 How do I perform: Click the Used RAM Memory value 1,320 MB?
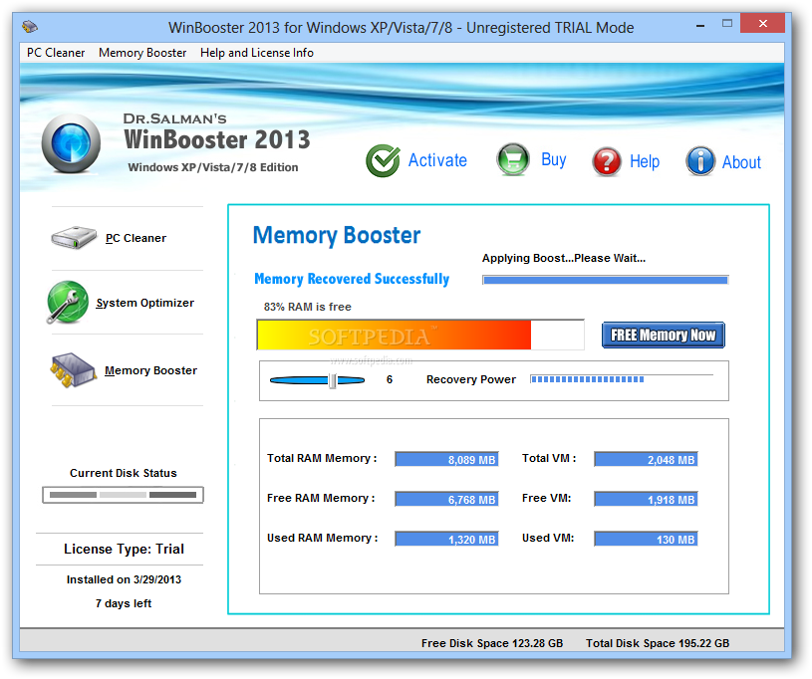446,539
